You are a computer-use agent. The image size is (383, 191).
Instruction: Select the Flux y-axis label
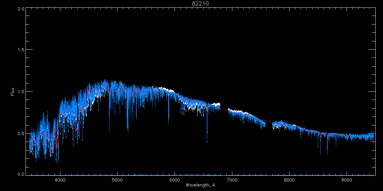pyautogui.click(x=13, y=92)
